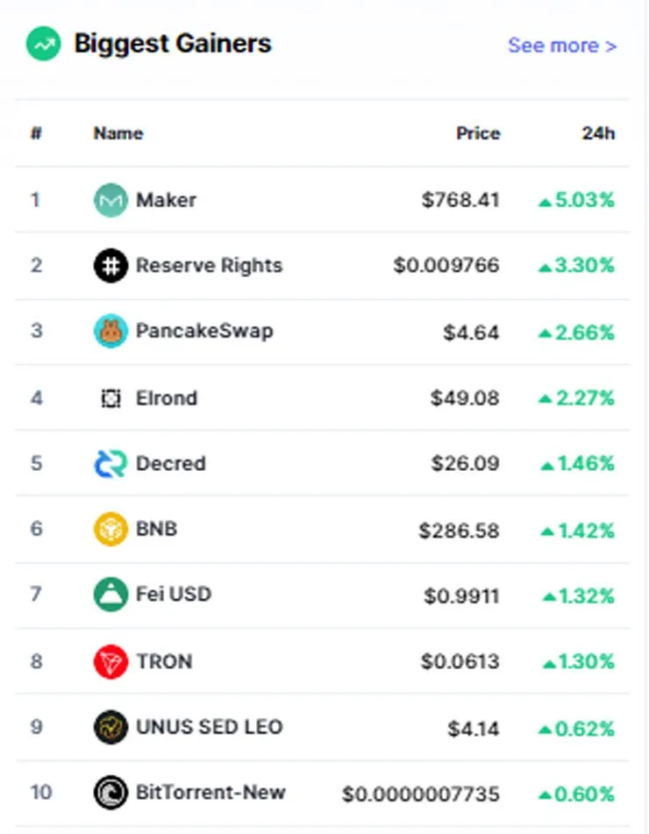
Task: Click the PancakeSwap bunny logo
Action: [111, 331]
